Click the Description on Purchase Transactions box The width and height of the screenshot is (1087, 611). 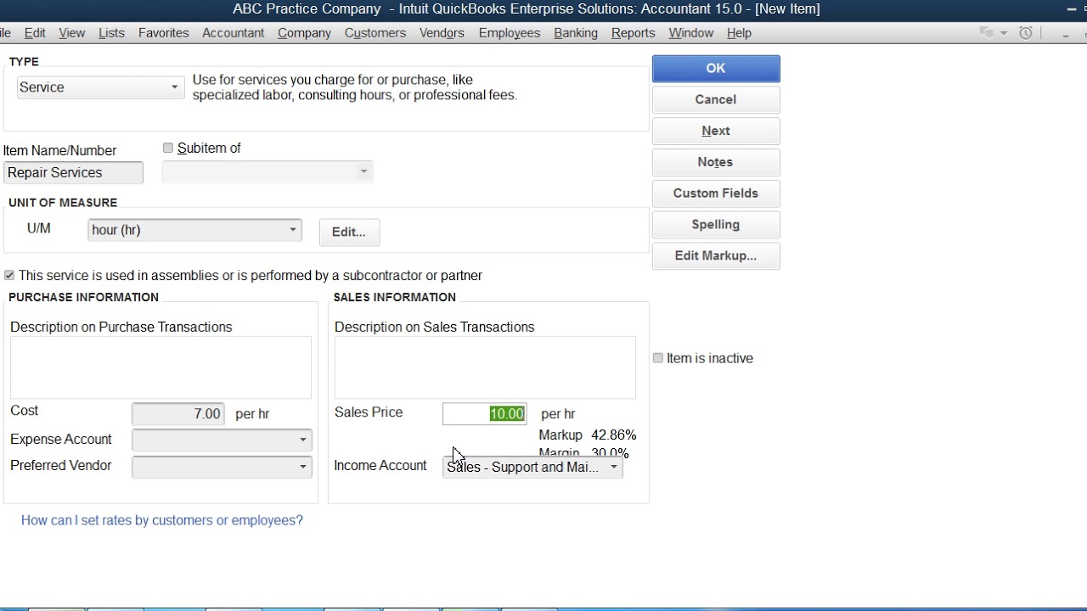click(x=161, y=367)
